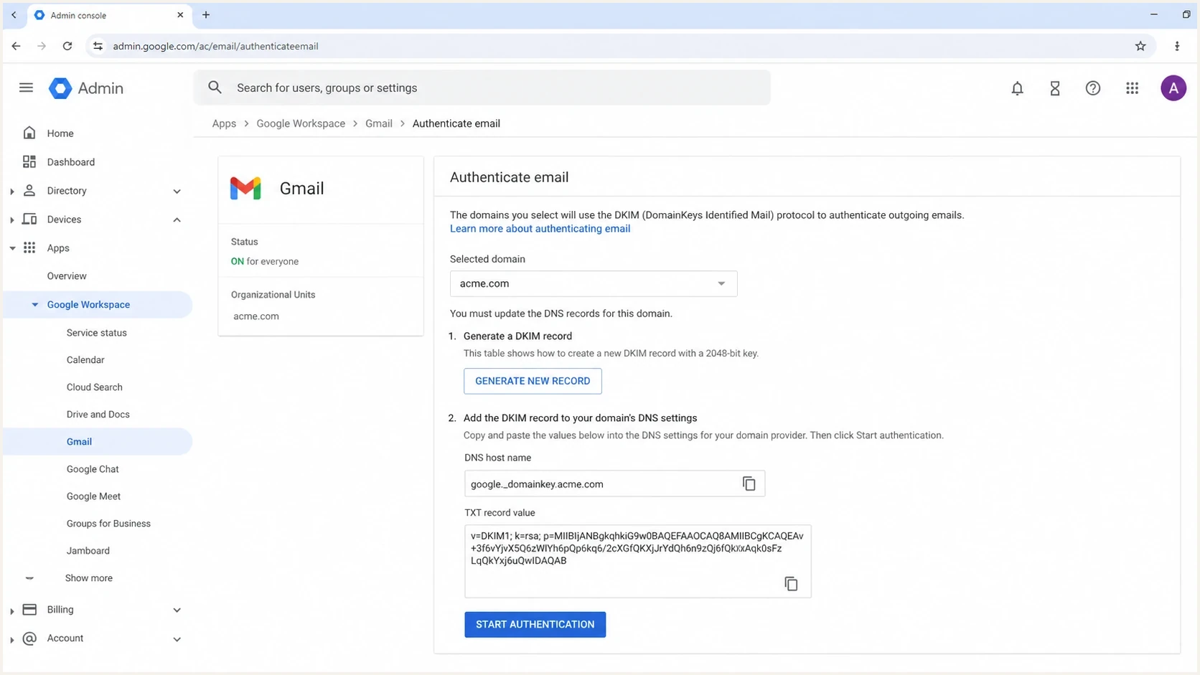Bookmark this page with the star
The height and width of the screenshot is (675, 1200).
(x=1140, y=46)
